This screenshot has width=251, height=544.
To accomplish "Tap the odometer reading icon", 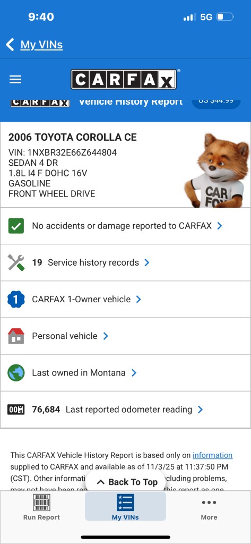I will coord(16,410).
